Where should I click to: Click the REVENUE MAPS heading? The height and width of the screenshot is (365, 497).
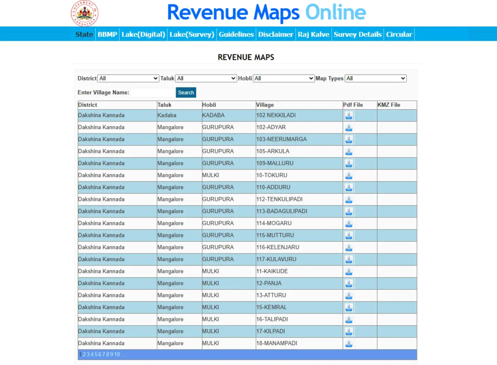246,57
